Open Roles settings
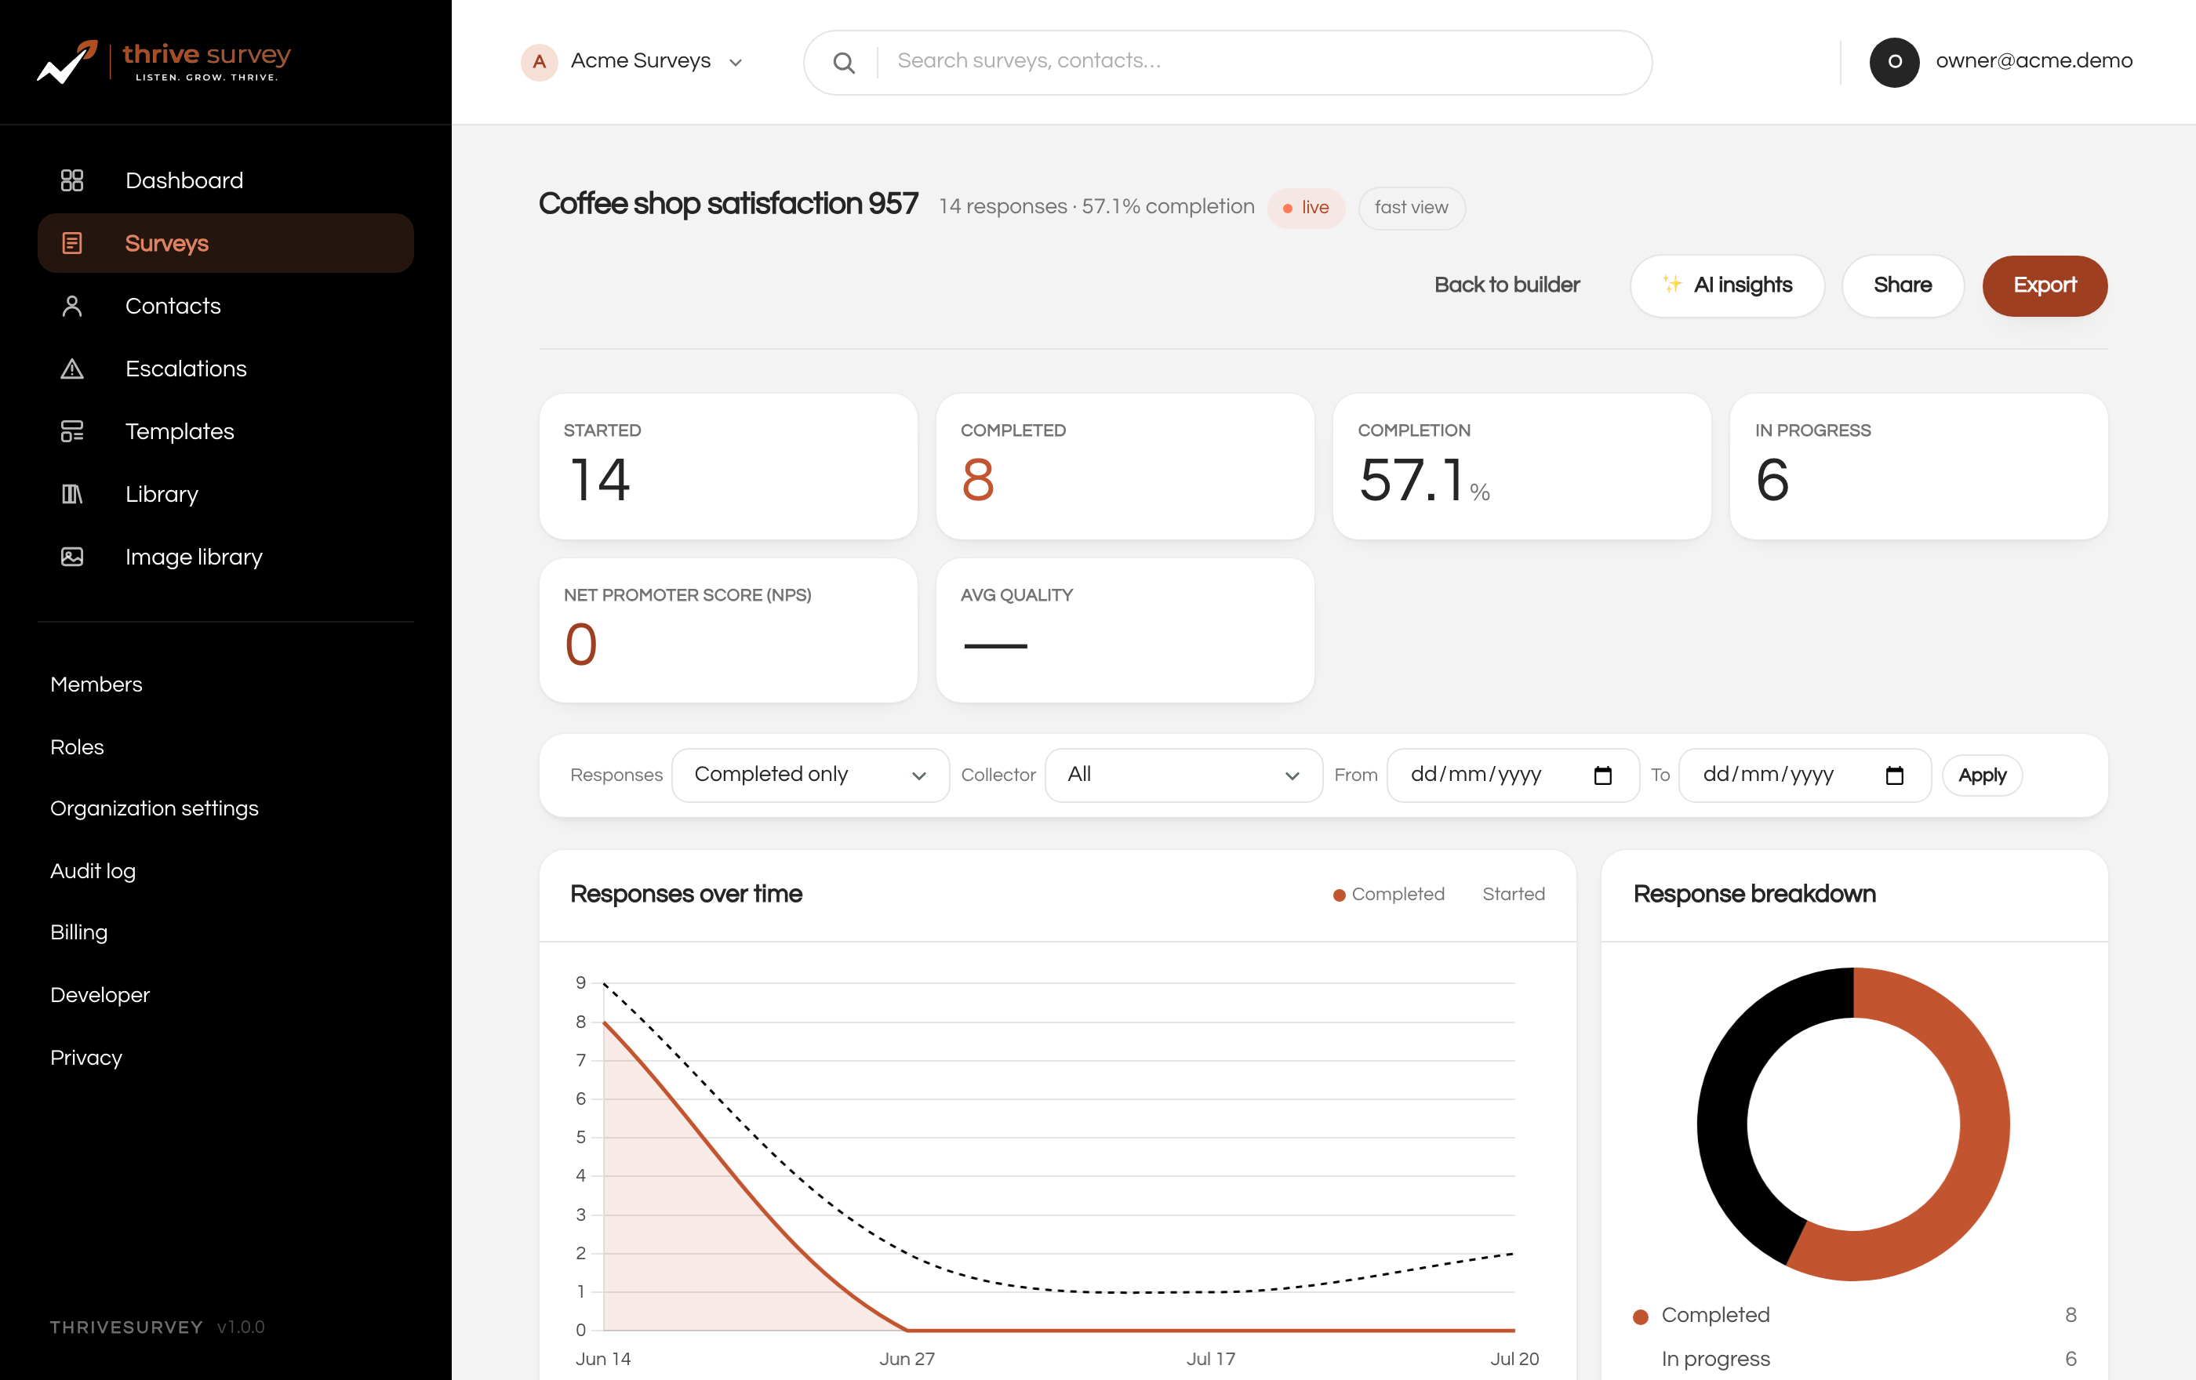 coord(78,747)
